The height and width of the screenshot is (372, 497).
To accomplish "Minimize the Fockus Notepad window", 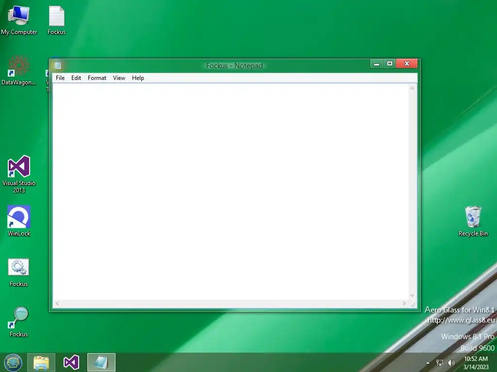I will (377, 63).
